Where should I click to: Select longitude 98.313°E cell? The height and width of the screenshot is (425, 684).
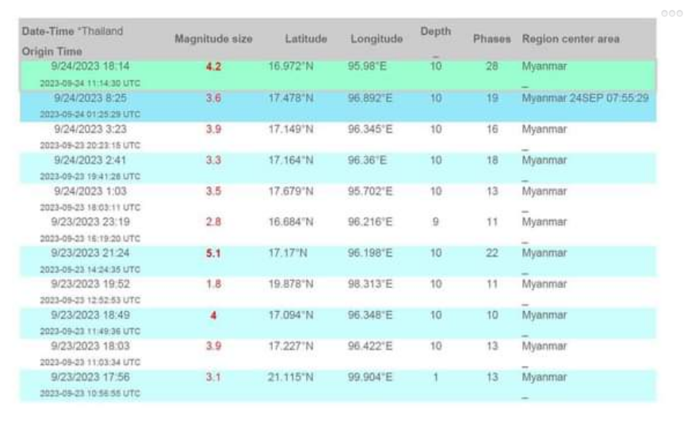(370, 284)
